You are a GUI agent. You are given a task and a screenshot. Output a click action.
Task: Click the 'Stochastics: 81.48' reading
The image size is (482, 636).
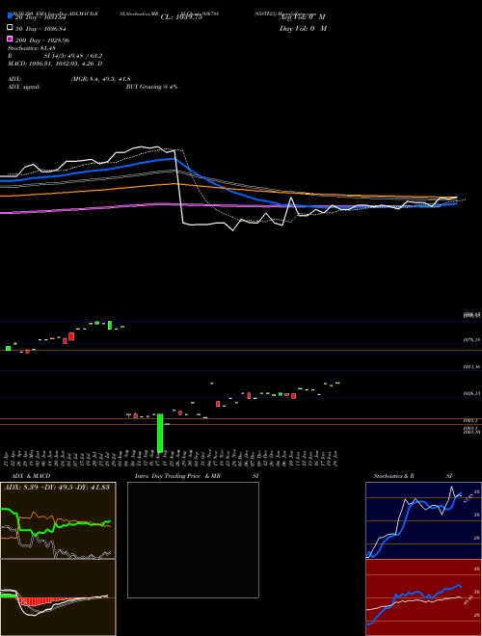coord(32,48)
